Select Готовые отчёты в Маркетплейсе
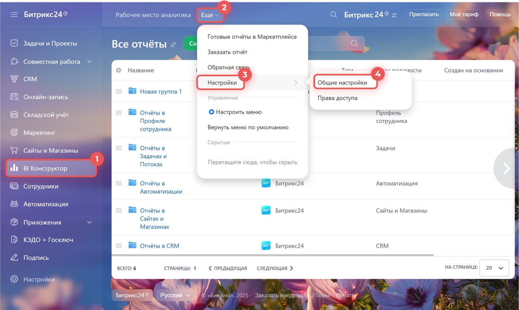 pyautogui.click(x=252, y=36)
